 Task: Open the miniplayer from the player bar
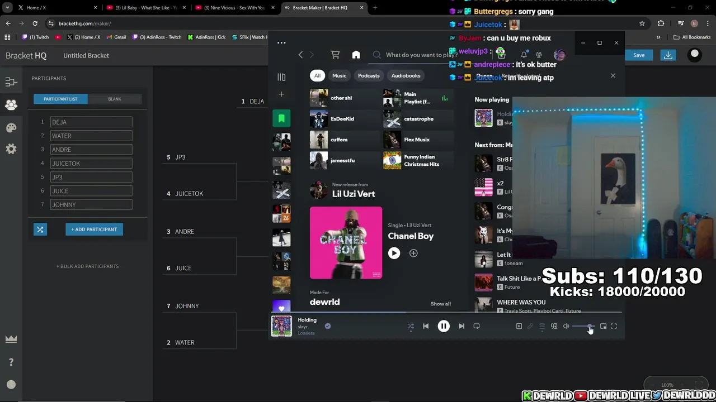(x=603, y=326)
